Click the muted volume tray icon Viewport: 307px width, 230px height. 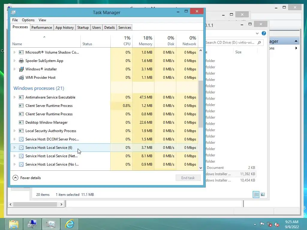(x=277, y=224)
